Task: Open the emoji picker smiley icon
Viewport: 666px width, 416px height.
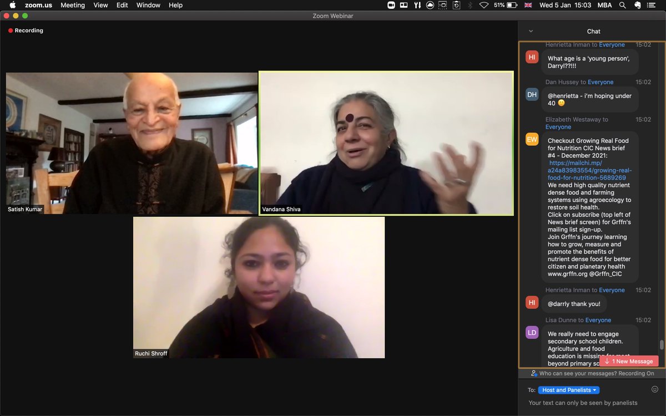Action: (x=655, y=389)
